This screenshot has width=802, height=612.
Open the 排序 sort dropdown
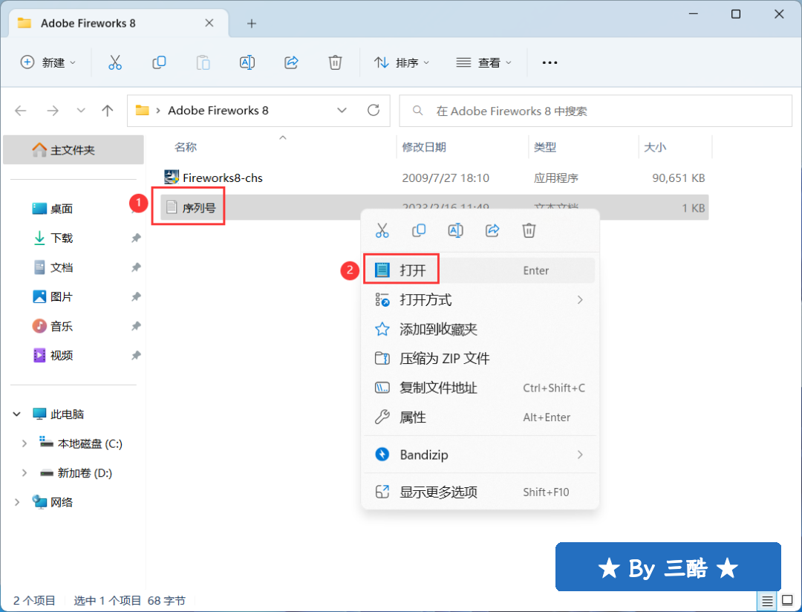point(402,62)
